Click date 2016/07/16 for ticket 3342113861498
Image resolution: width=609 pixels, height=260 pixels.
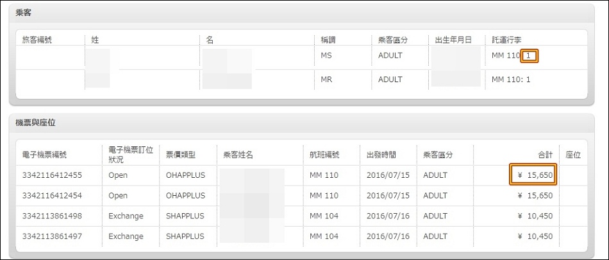pos(388,216)
